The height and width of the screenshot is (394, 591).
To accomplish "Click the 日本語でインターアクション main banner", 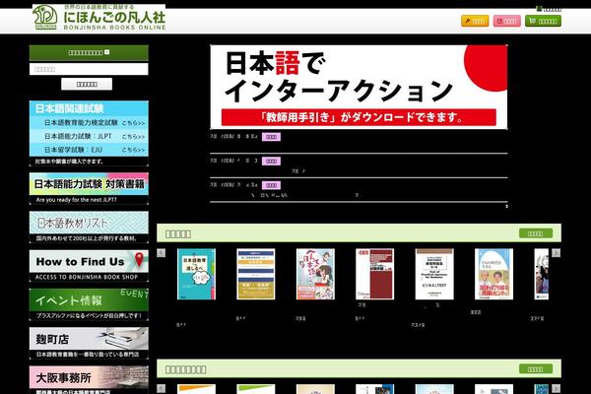I will point(359,87).
